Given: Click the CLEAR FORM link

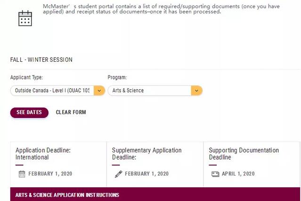Looking at the screenshot, I should point(71,112).
